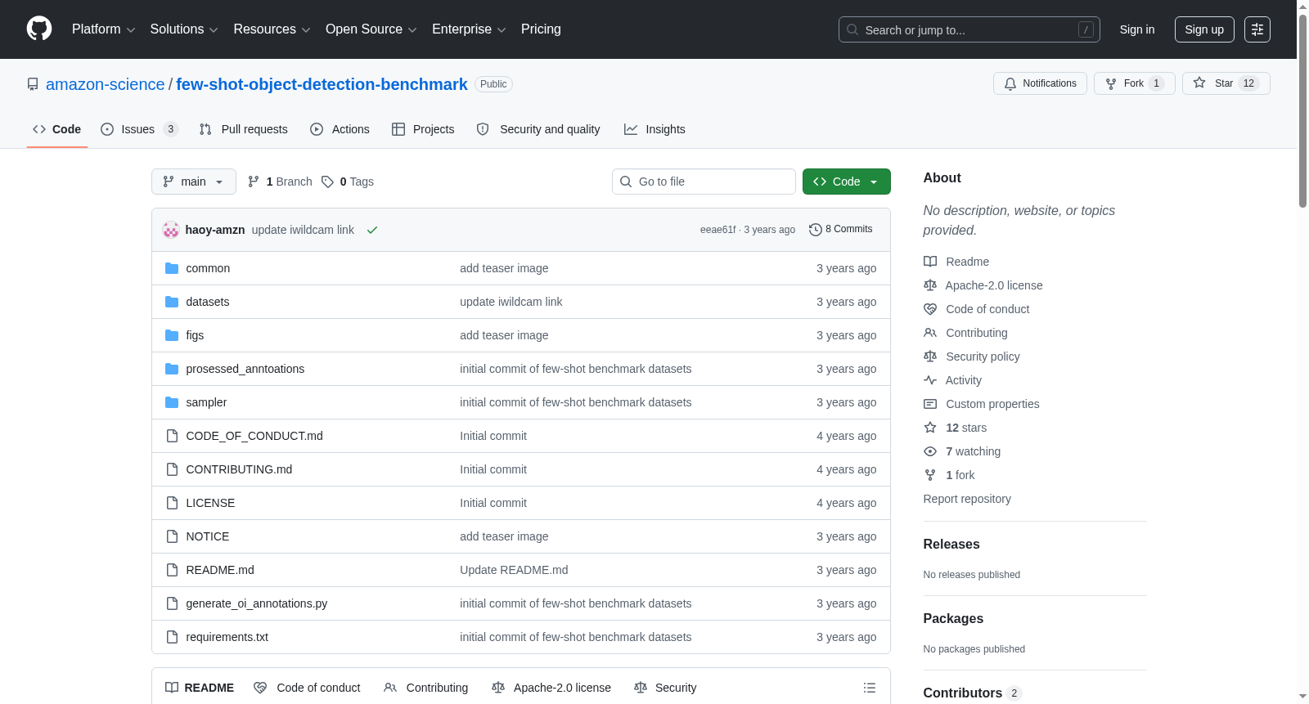Open the 8 Commits history

click(840, 230)
